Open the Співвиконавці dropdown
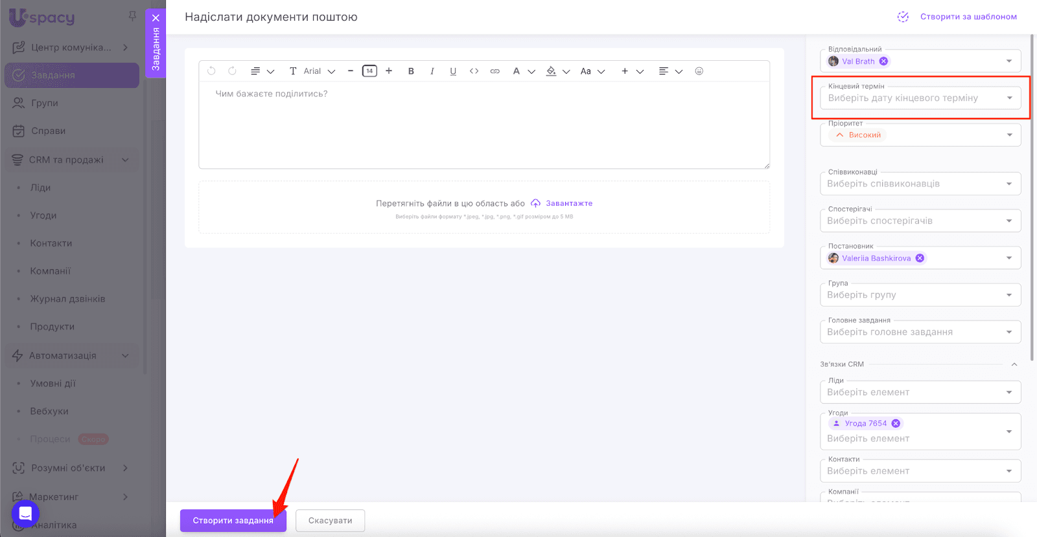 [x=920, y=184]
